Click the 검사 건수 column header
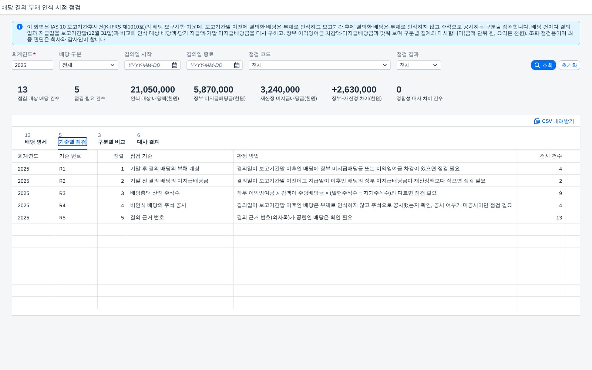 tap(542, 156)
